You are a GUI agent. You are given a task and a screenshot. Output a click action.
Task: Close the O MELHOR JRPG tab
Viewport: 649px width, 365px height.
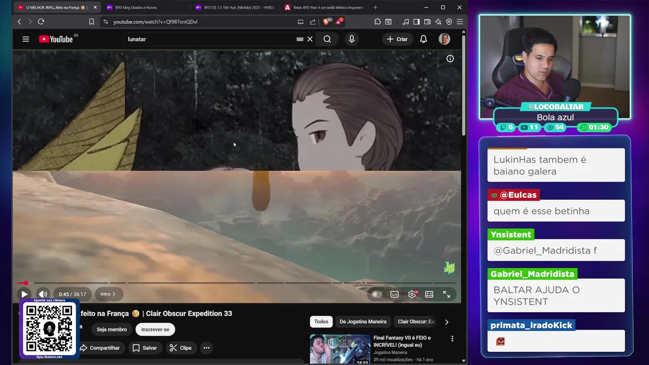click(95, 7)
